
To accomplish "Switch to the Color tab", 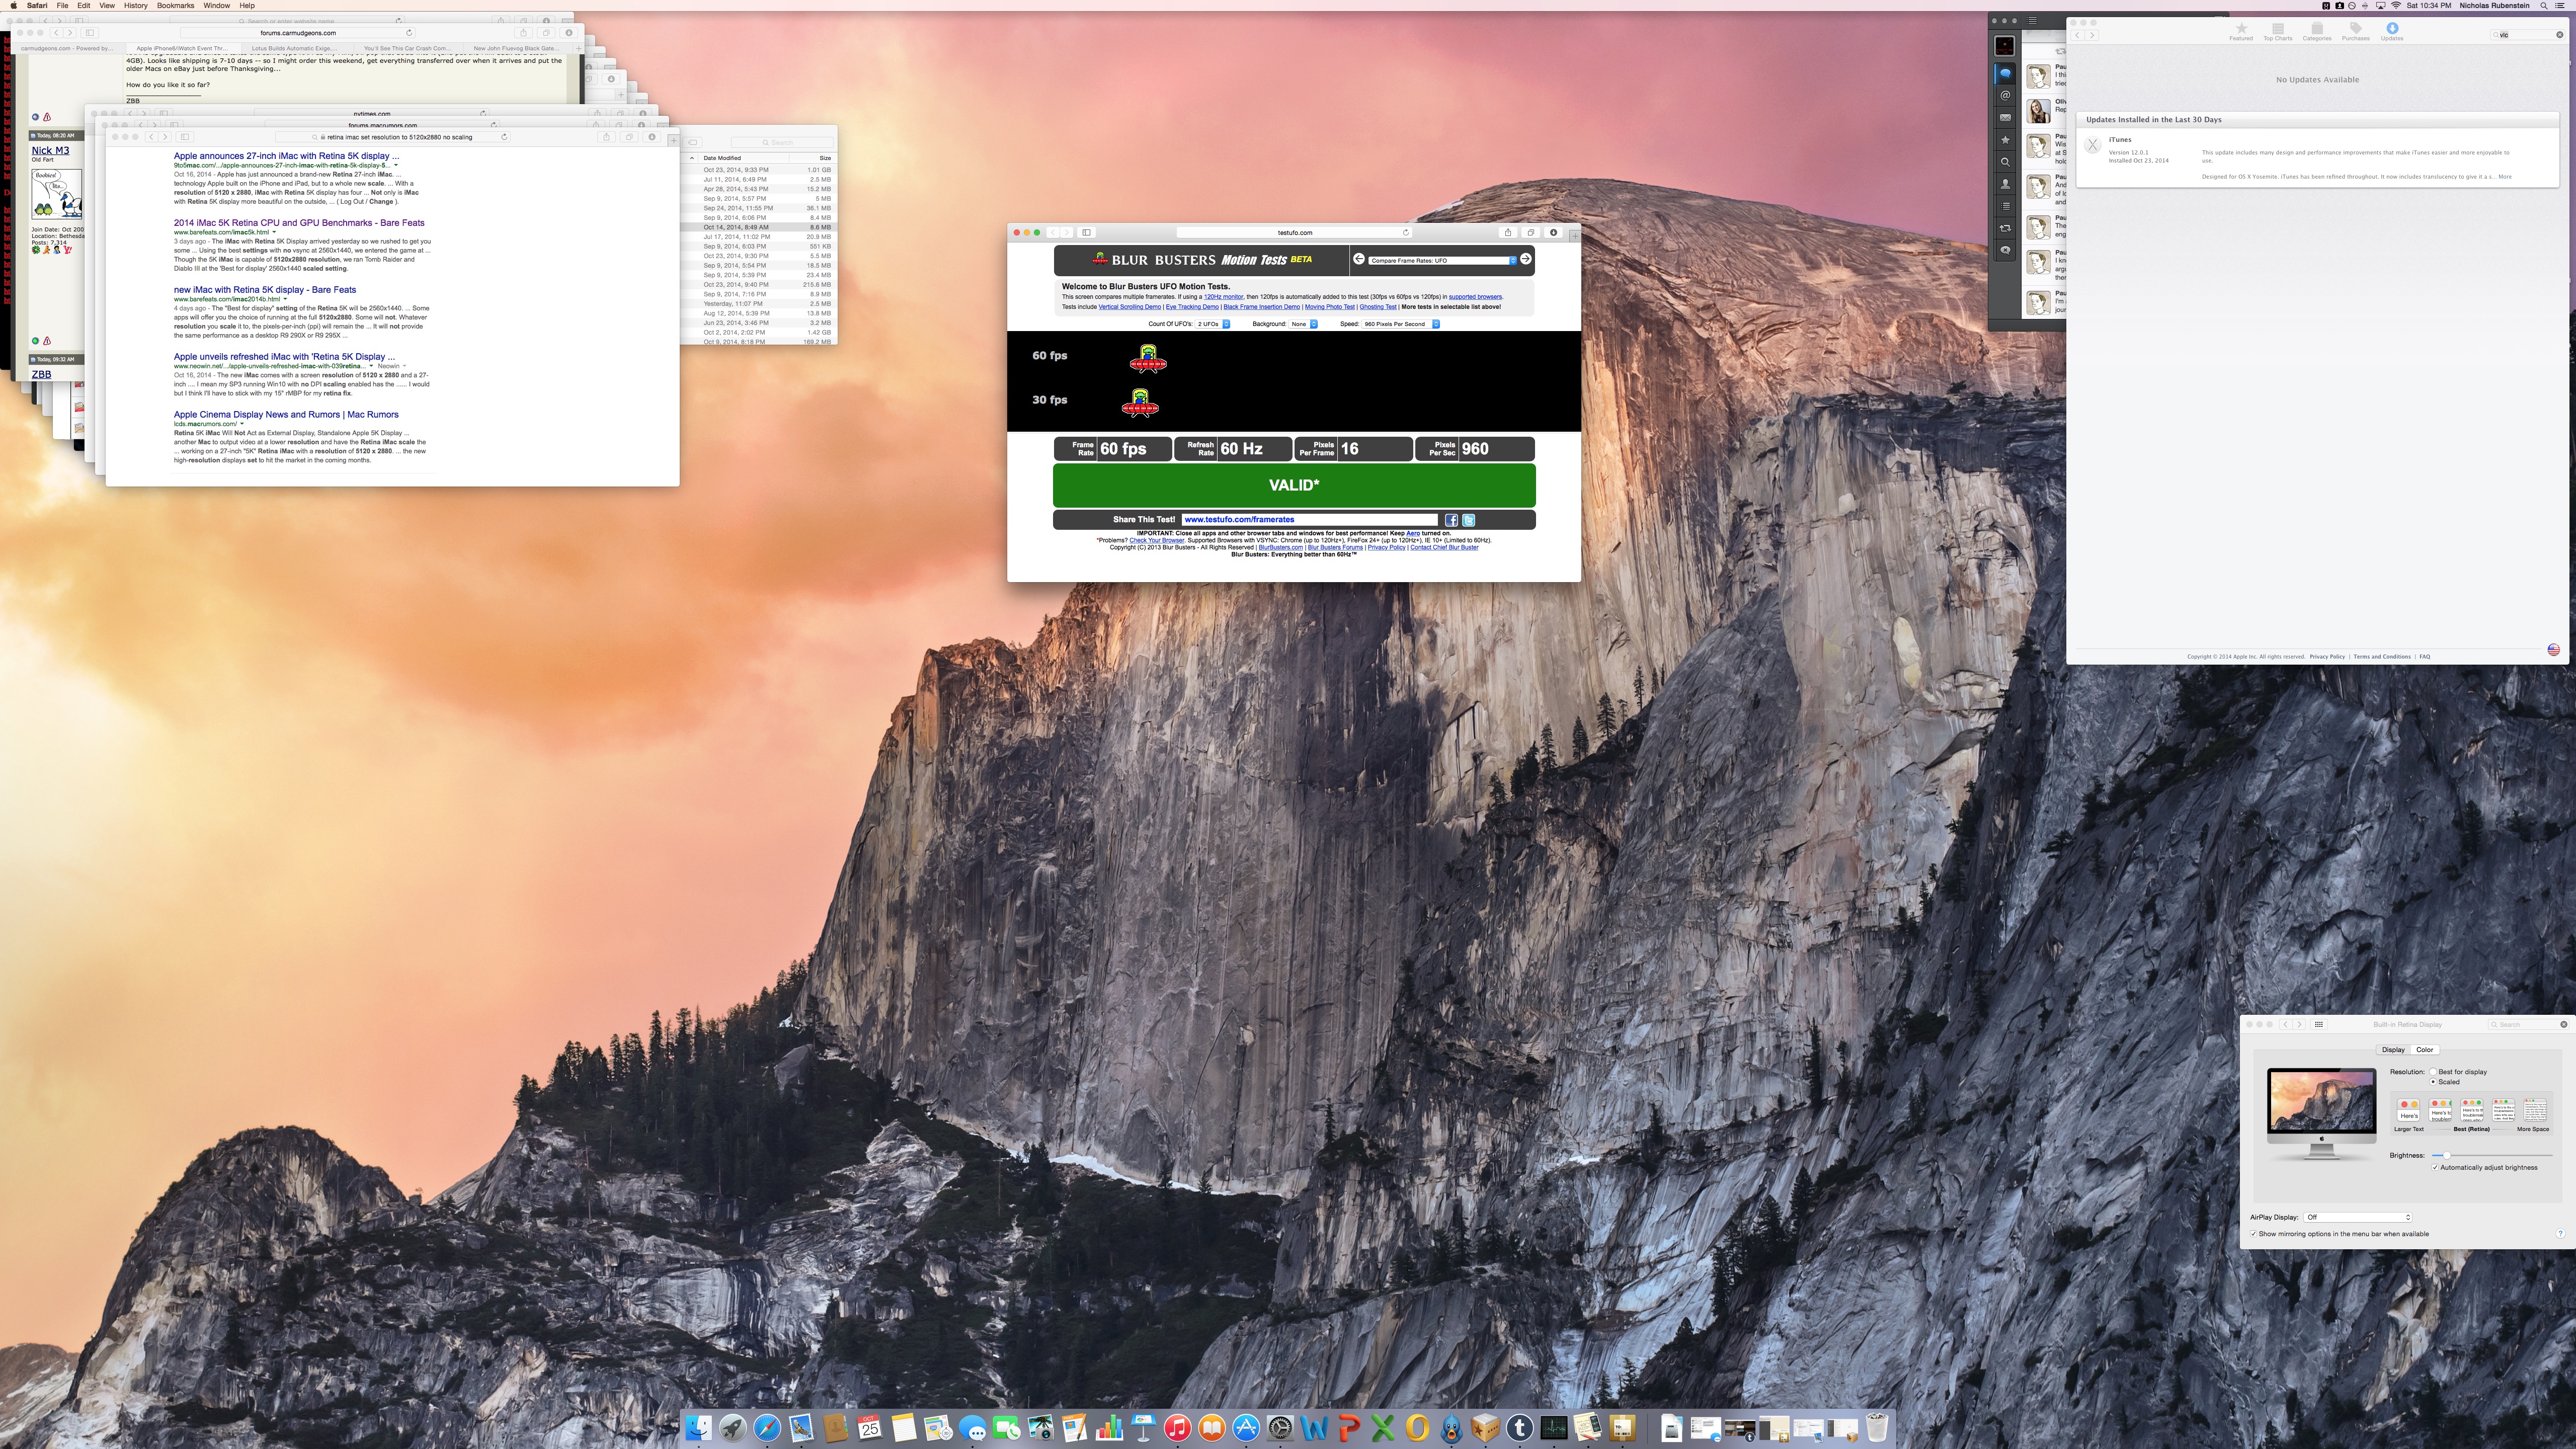I will pos(2424,1050).
